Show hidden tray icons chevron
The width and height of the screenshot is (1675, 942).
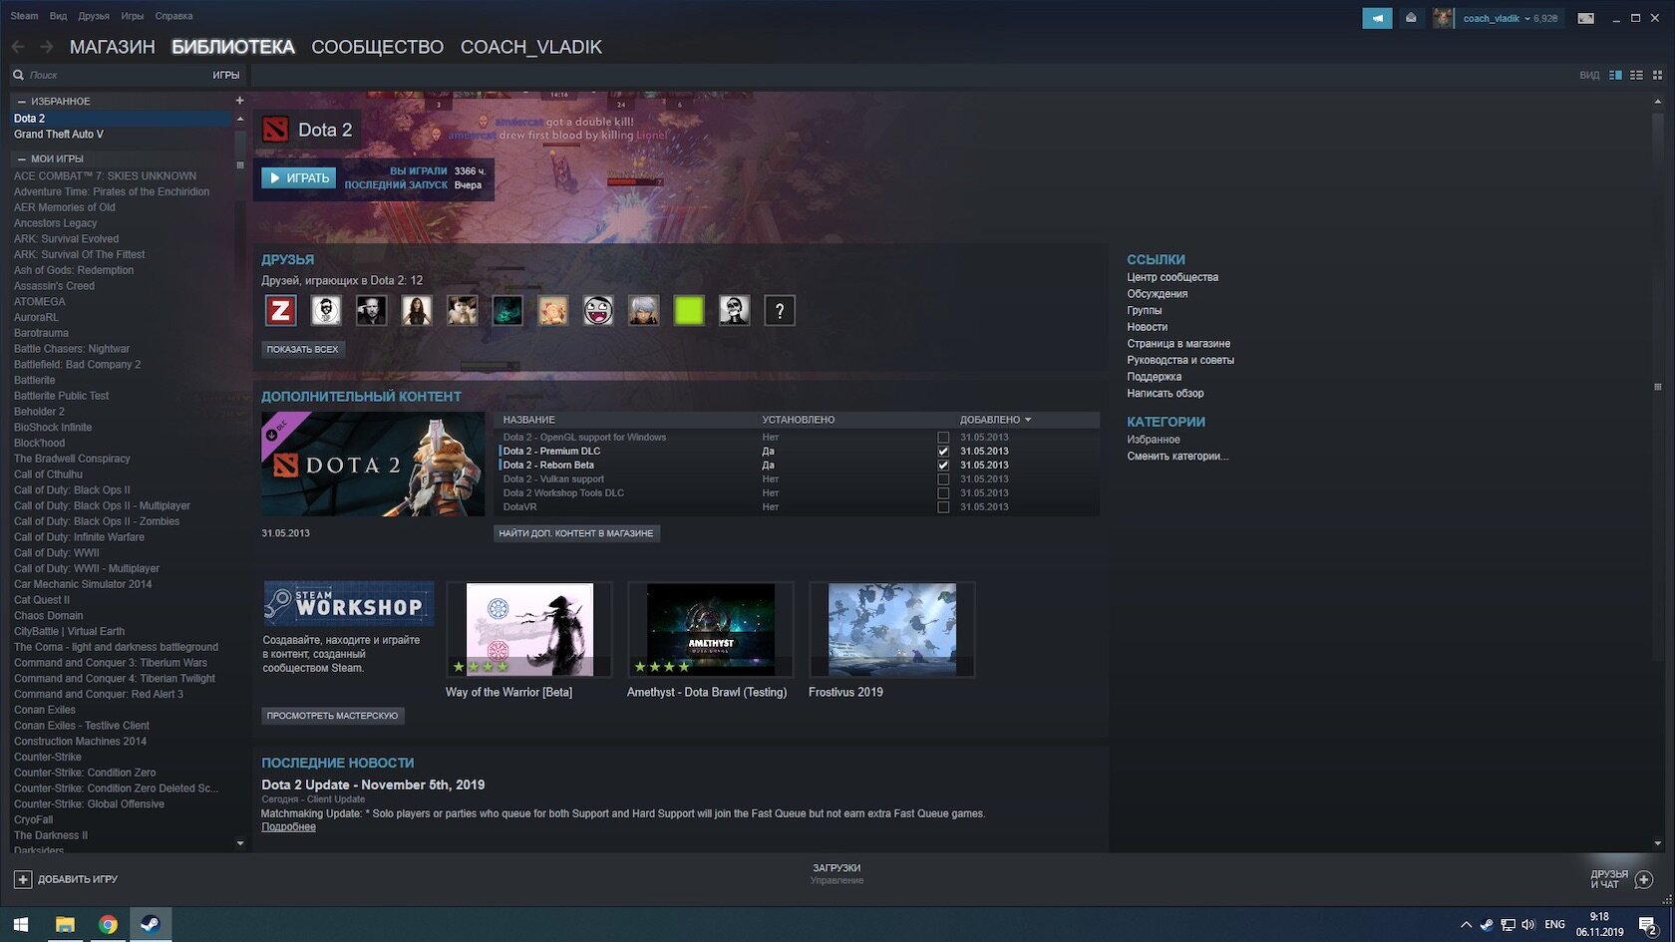pyautogui.click(x=1466, y=925)
